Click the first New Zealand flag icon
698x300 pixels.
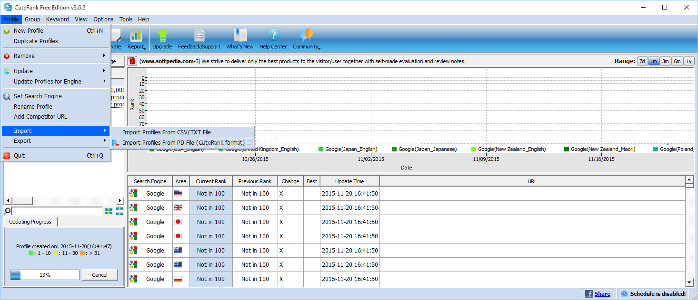click(x=178, y=250)
